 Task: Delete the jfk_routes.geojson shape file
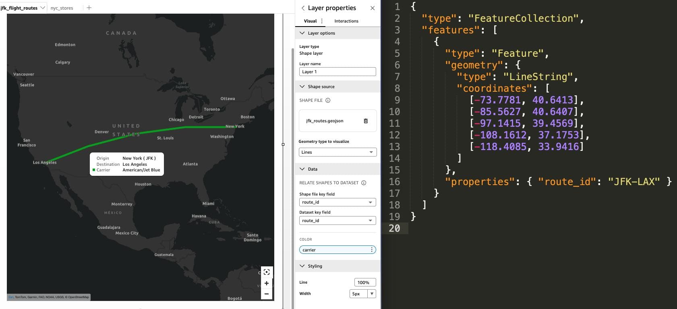coord(366,121)
